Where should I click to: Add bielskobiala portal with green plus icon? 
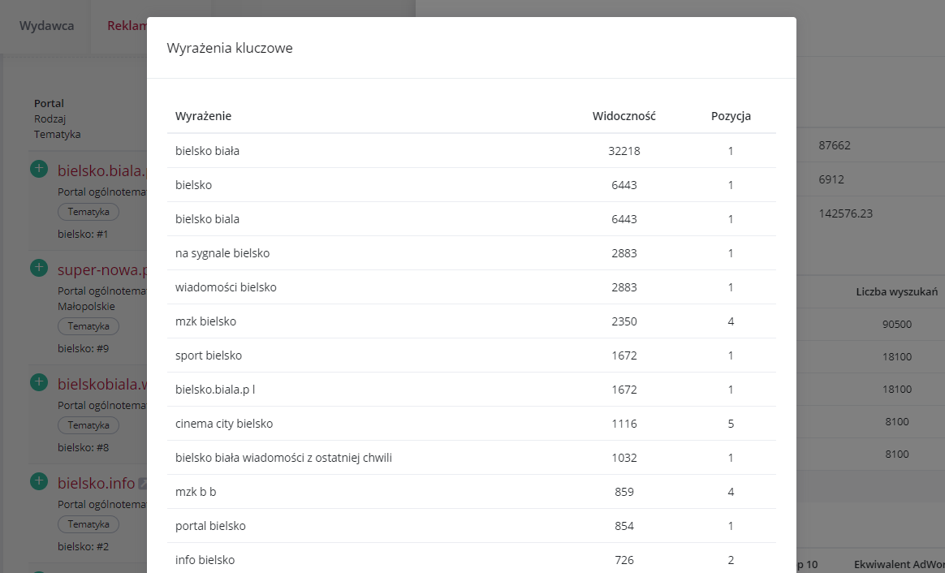pos(39,382)
